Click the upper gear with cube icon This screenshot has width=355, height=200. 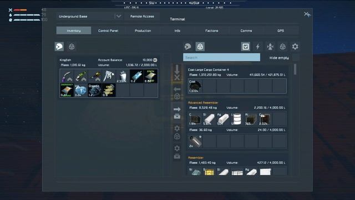coord(177,132)
